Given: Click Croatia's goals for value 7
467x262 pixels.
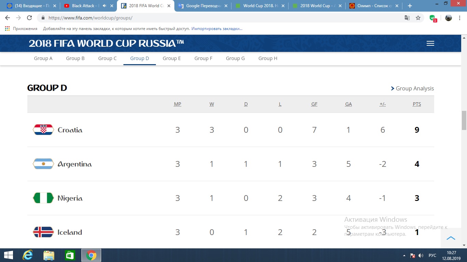Looking at the screenshot, I should 314,130.
